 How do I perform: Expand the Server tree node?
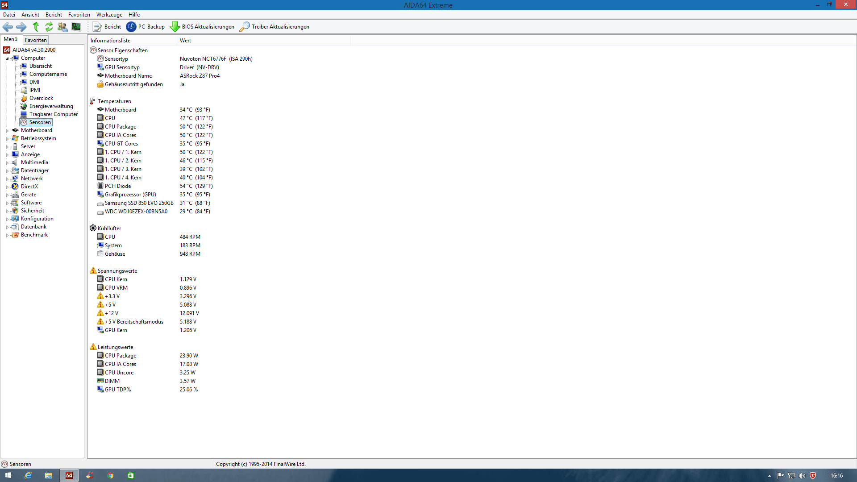click(7, 147)
